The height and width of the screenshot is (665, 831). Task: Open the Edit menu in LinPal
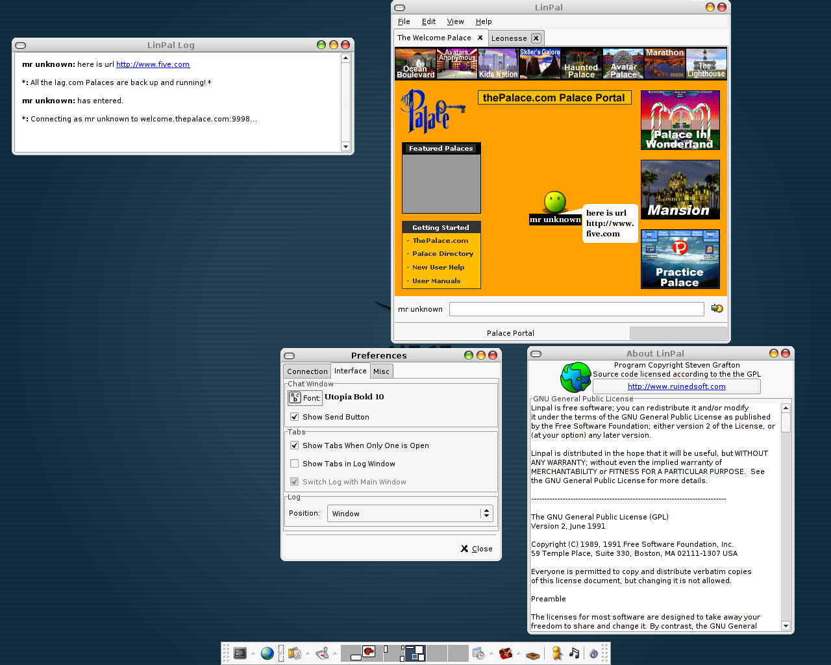[x=428, y=21]
